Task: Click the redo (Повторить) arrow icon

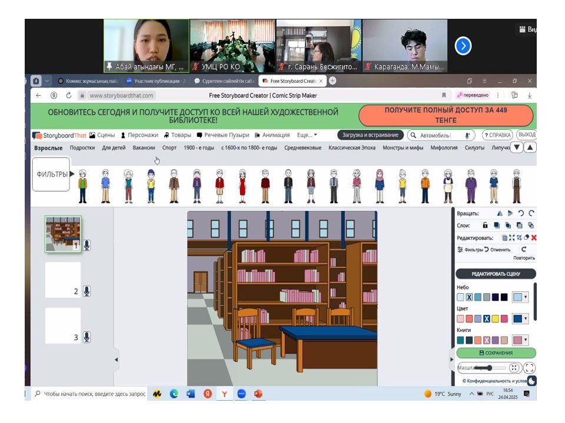Action: point(524,250)
